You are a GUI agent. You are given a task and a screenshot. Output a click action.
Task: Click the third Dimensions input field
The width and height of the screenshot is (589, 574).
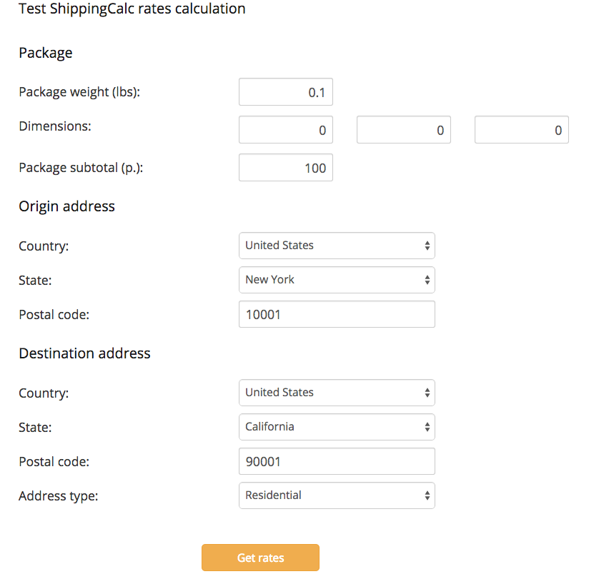(521, 129)
